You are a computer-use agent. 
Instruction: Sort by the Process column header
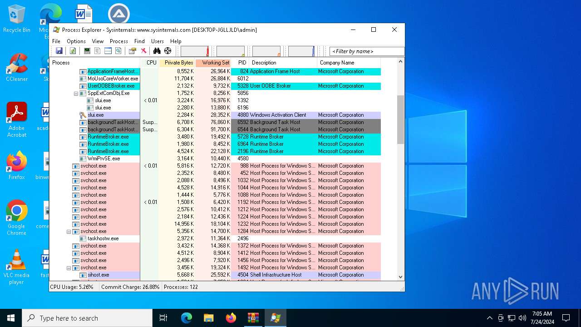tap(95, 63)
